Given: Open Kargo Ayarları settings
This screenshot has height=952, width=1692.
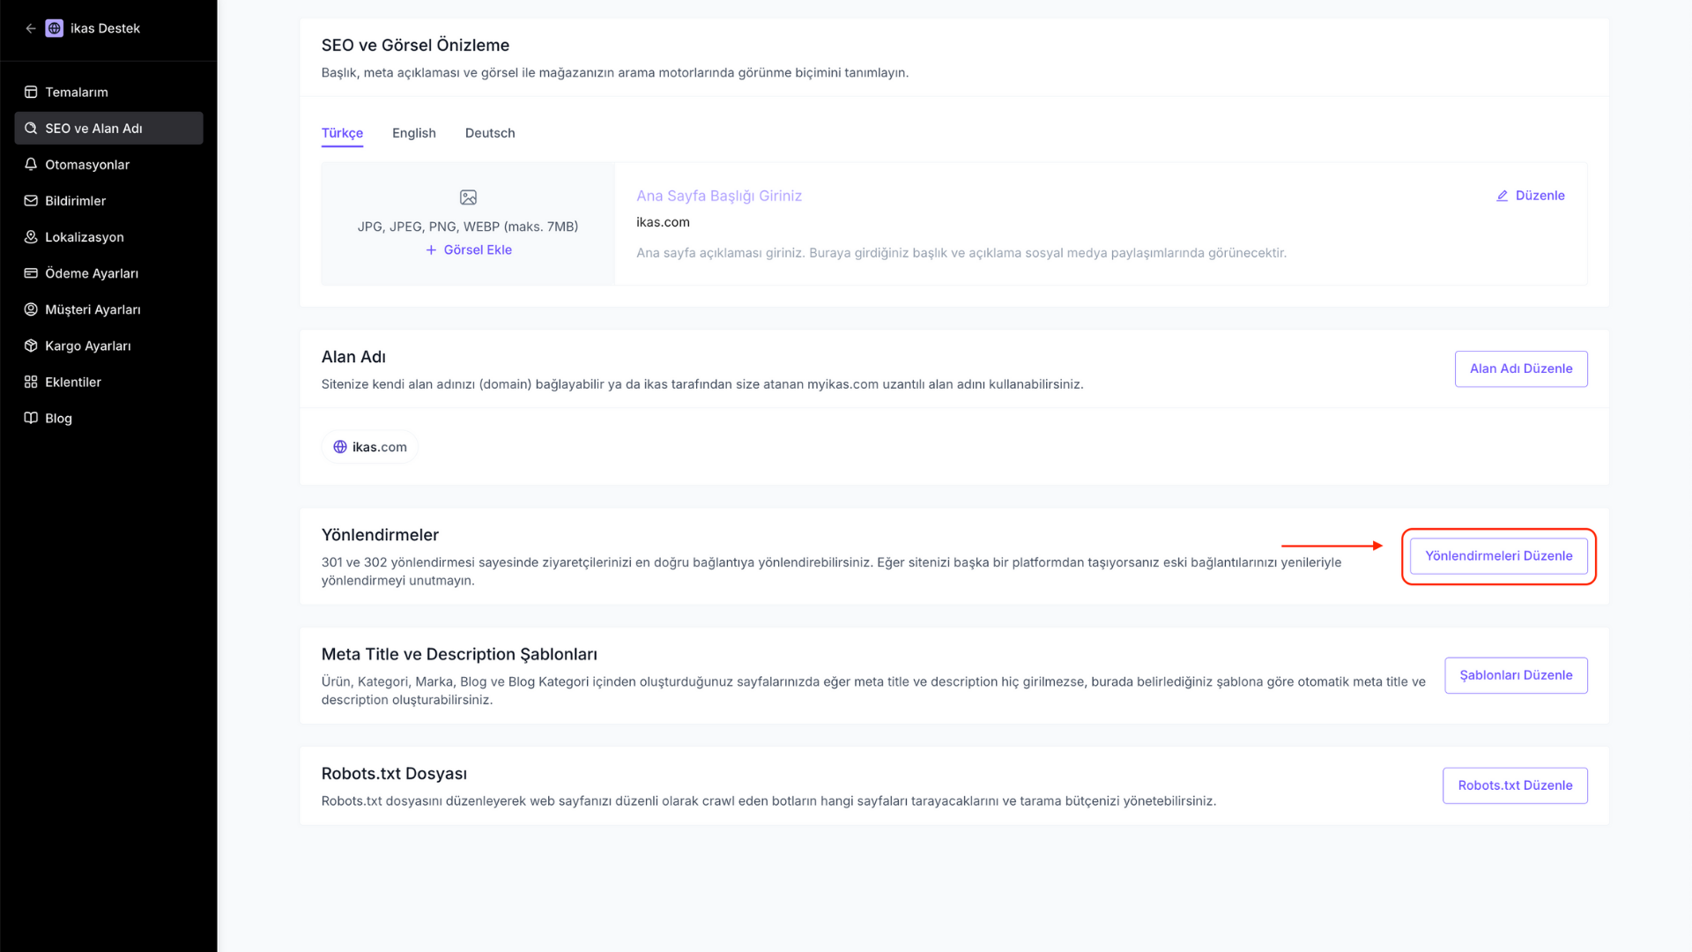Looking at the screenshot, I should click(x=108, y=345).
